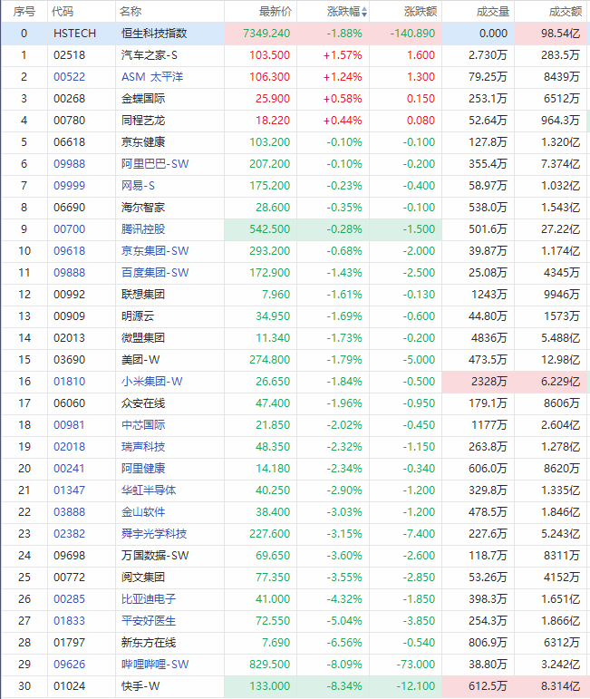Click 快手-W turnover 8.314亿
Image resolution: width=590 pixels, height=699 pixels.
click(x=561, y=686)
